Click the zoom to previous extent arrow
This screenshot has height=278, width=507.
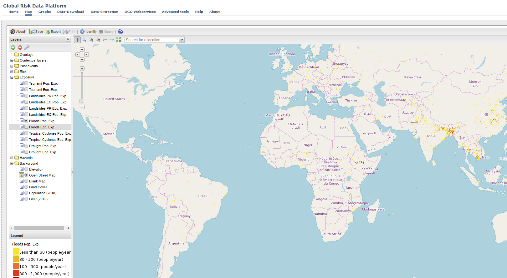pos(105,40)
